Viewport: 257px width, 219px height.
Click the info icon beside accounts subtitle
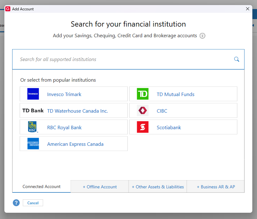[202, 36]
